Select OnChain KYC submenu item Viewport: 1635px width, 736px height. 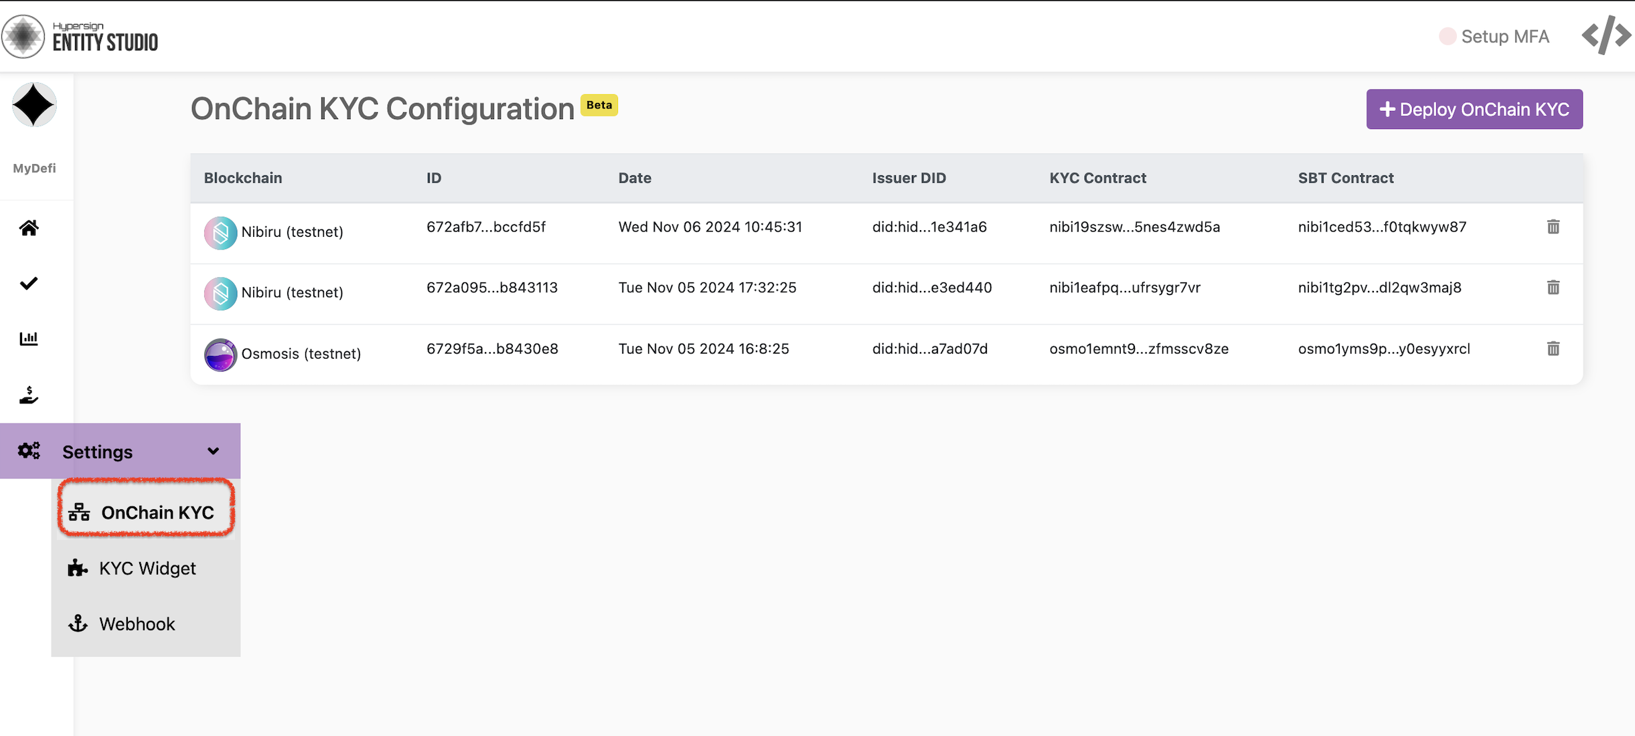click(x=146, y=513)
